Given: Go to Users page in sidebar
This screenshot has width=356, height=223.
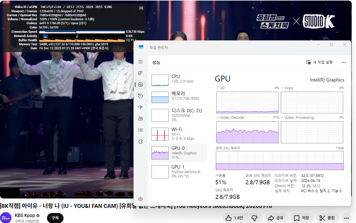Looking at the screenshot, I should tap(140, 119).
